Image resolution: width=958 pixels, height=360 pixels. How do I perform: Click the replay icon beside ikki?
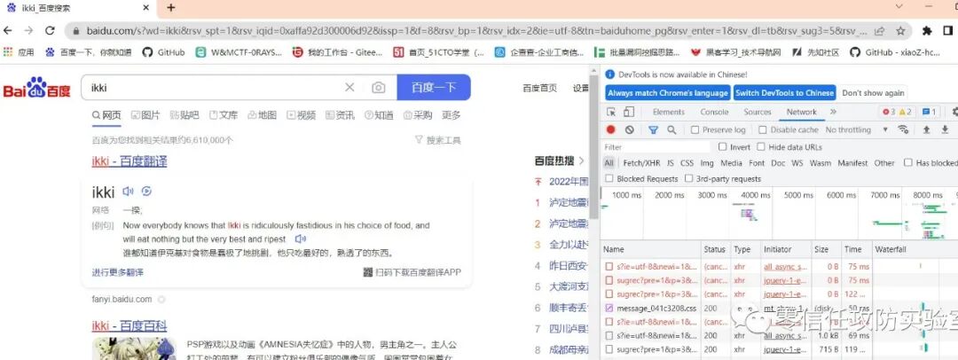point(146,192)
